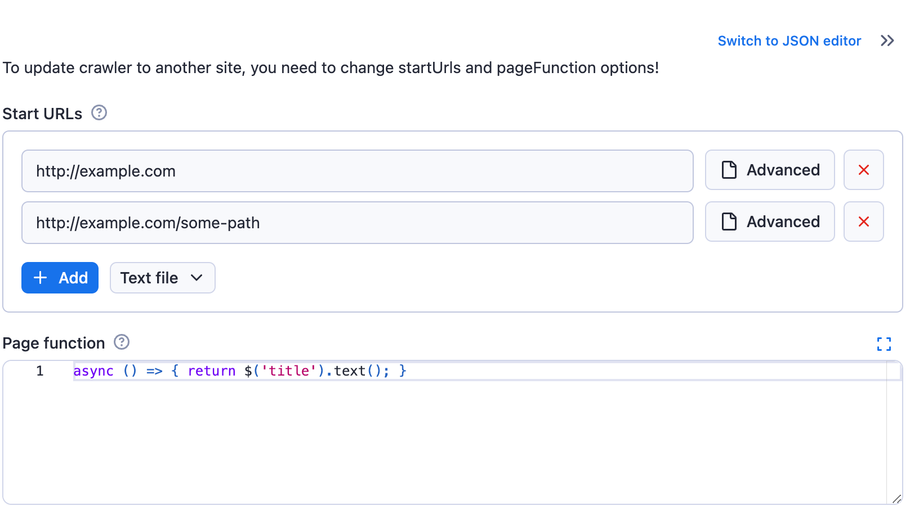Screen dimensions: 910x515
Task: Delete the some-path start URL entry
Action: [863, 222]
